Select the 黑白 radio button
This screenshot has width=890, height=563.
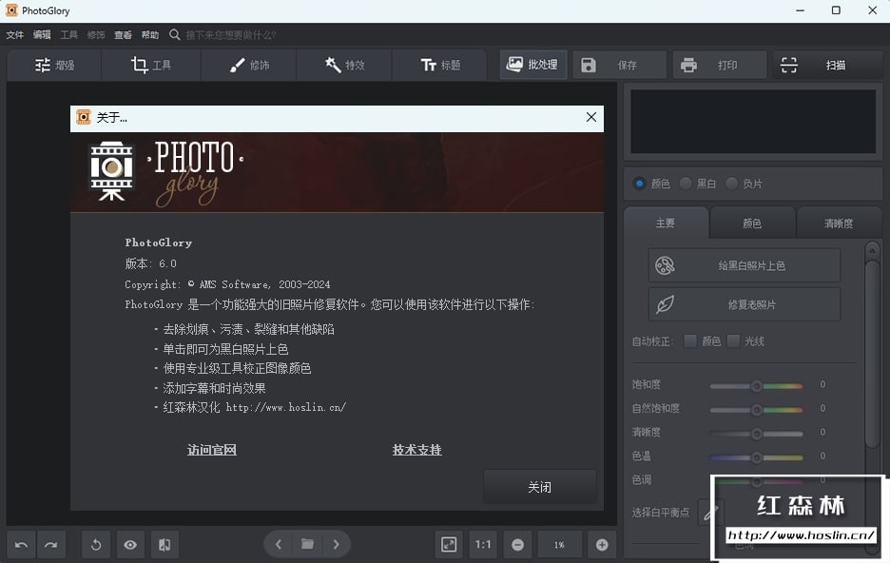686,184
